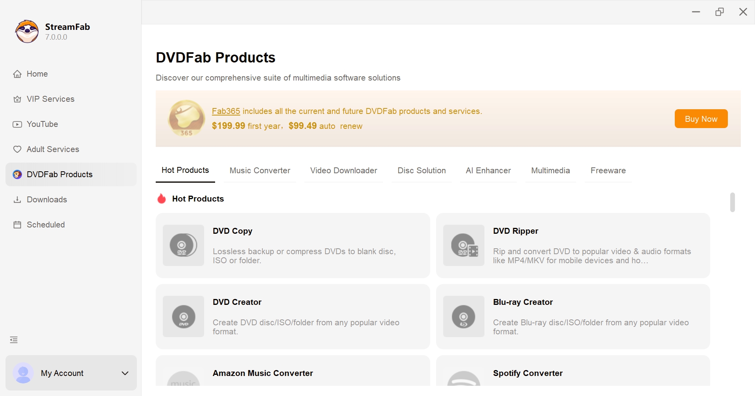Click the Blu-ray Creator disc icon
This screenshot has height=396, width=755.
point(464,316)
